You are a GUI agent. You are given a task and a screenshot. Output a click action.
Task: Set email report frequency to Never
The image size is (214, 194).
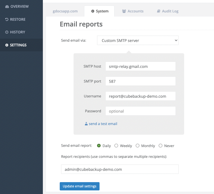(x=161, y=146)
